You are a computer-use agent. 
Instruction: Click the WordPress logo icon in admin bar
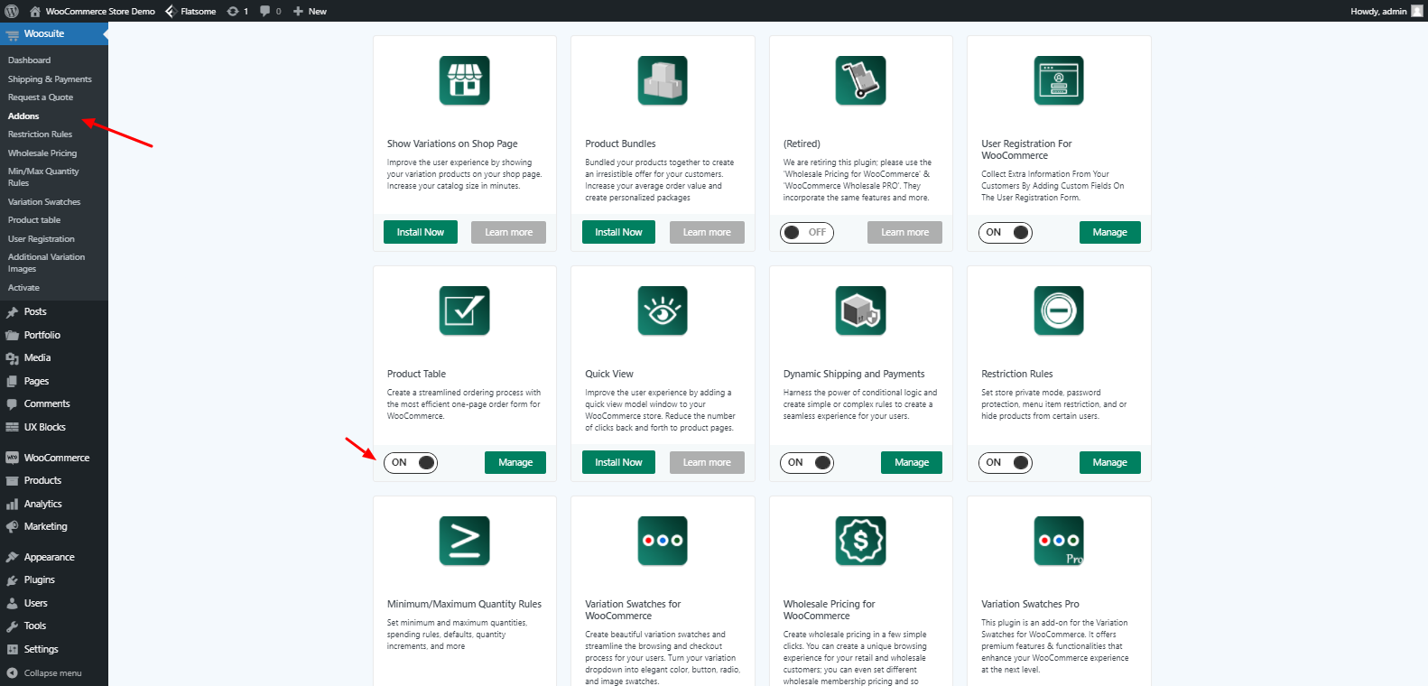(x=11, y=11)
